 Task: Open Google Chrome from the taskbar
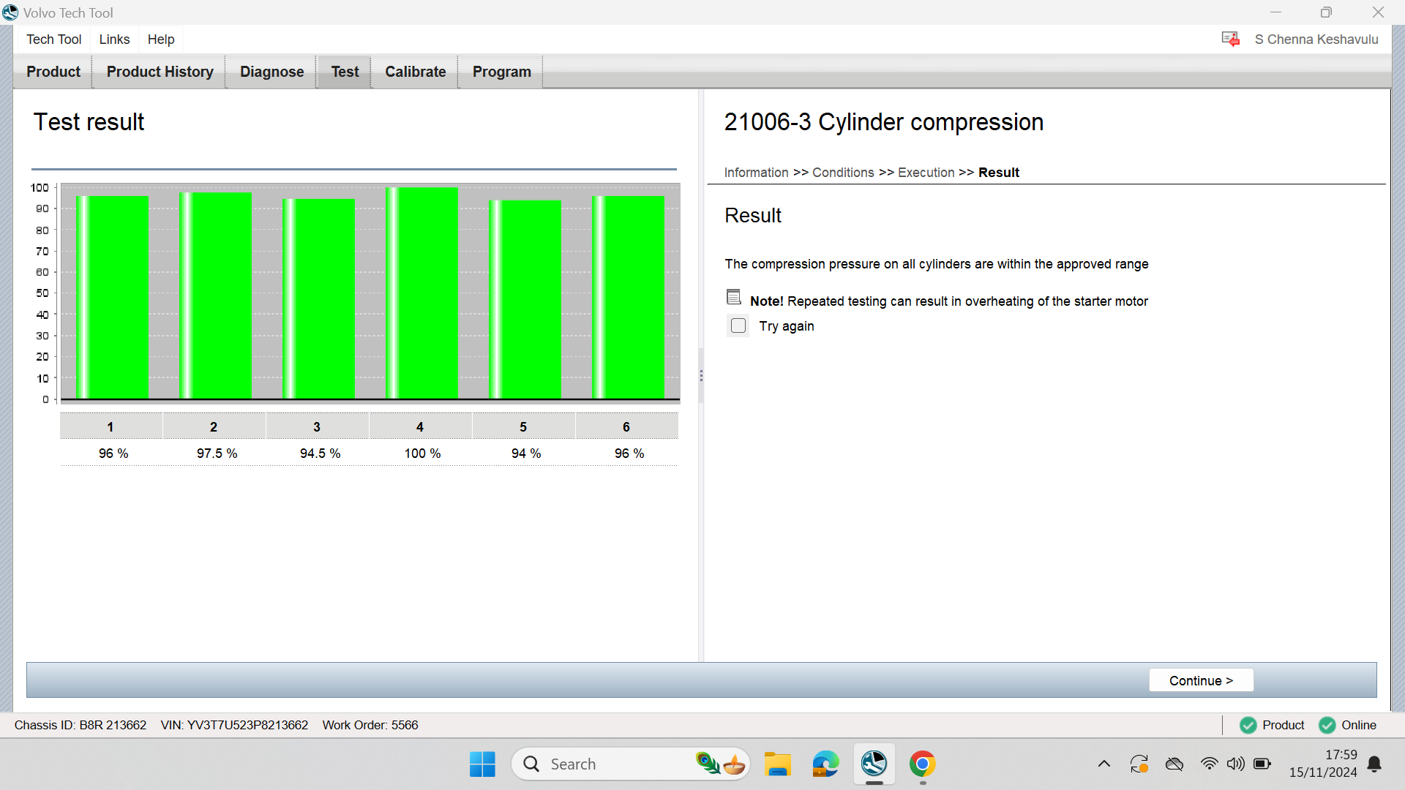click(x=923, y=764)
